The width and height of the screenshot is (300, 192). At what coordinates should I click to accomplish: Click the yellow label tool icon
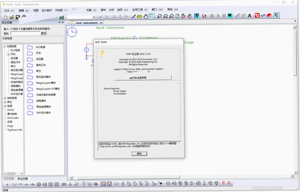point(139,16)
